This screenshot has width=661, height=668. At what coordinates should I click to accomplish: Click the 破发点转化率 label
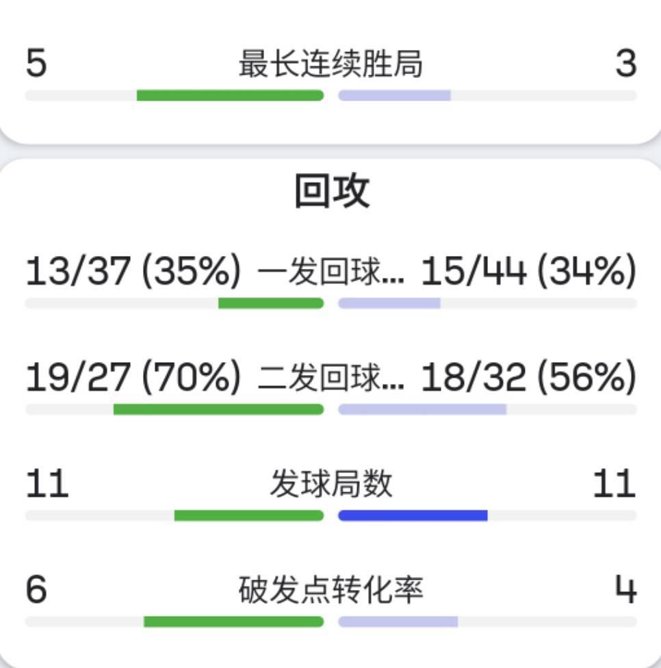[x=330, y=589]
